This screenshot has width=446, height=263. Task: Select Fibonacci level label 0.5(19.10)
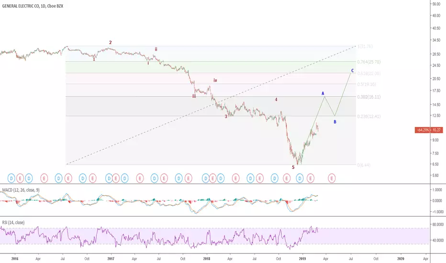click(x=367, y=84)
